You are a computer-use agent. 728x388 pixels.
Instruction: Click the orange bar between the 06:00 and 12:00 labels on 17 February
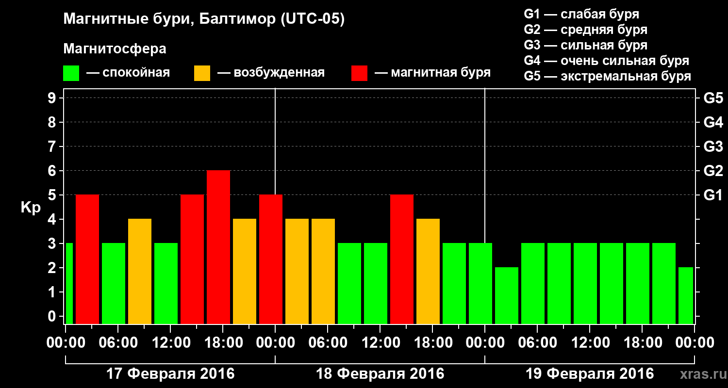140,272
